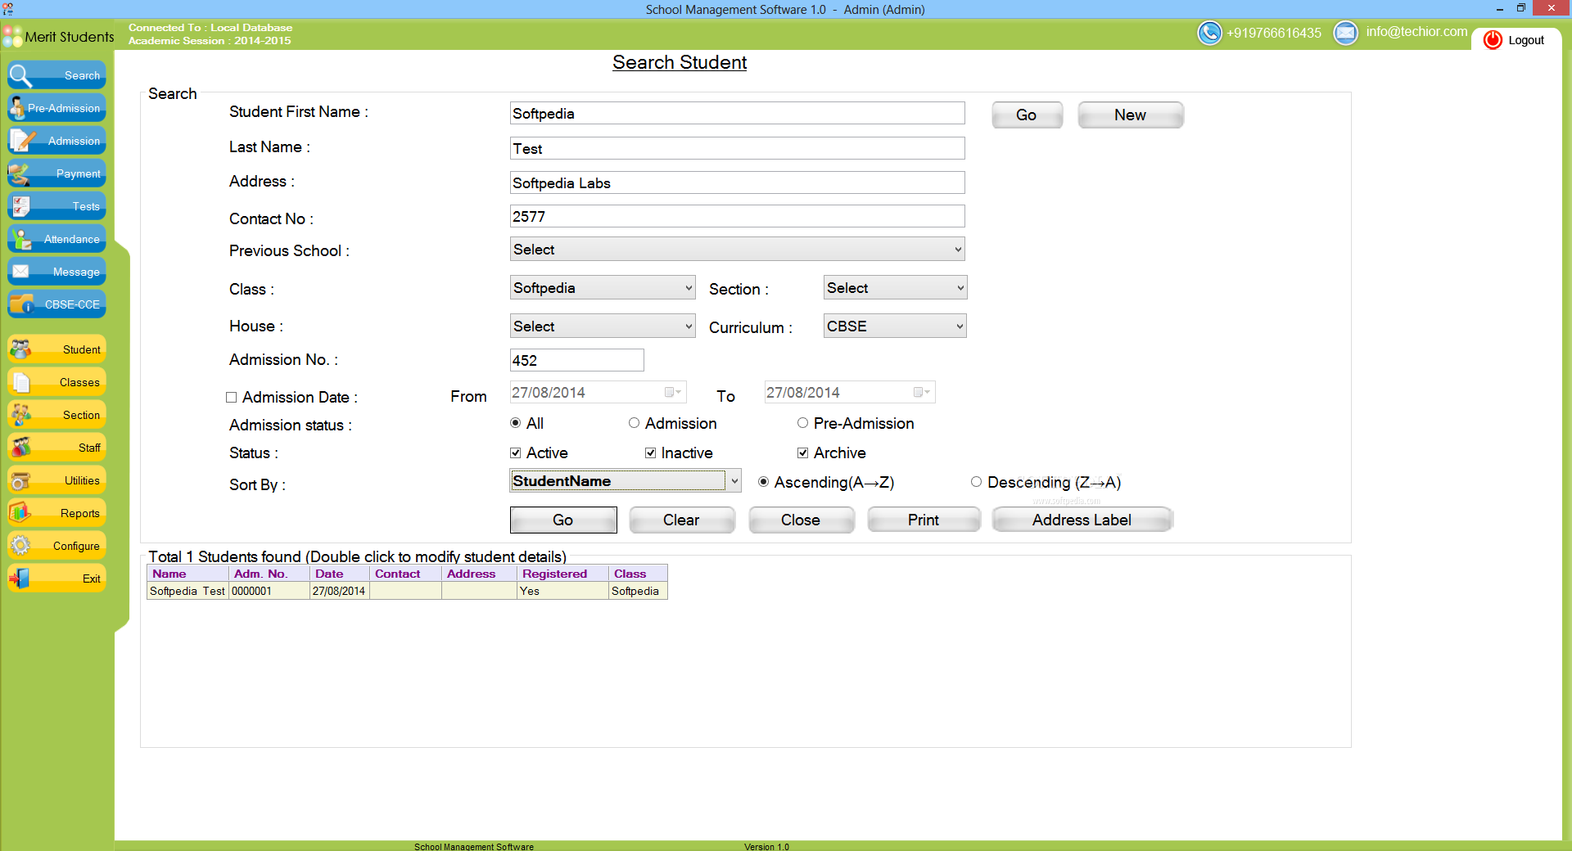Open the Reports sidebar icon
1572x851 pixels.
(x=20, y=513)
